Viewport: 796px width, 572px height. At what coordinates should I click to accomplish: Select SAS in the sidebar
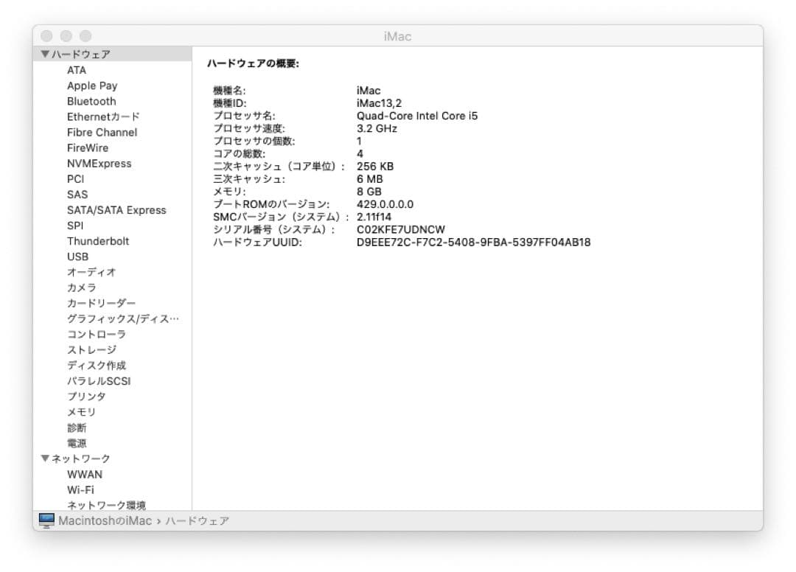(x=77, y=195)
